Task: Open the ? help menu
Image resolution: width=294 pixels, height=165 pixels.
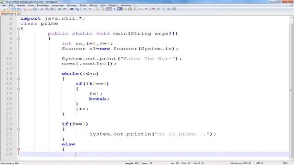Action: [135, 5]
